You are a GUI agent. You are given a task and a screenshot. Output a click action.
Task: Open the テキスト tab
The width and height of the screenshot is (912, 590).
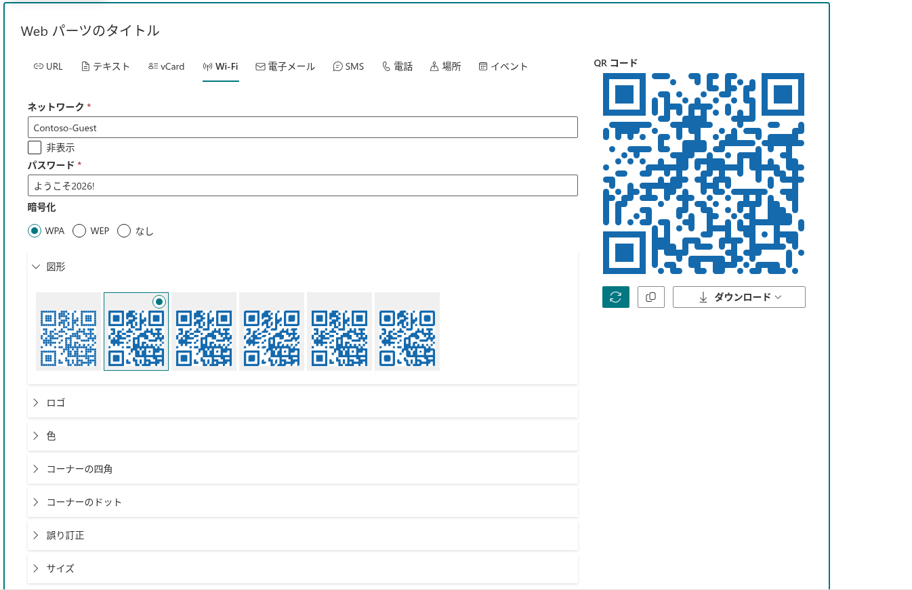click(x=106, y=66)
